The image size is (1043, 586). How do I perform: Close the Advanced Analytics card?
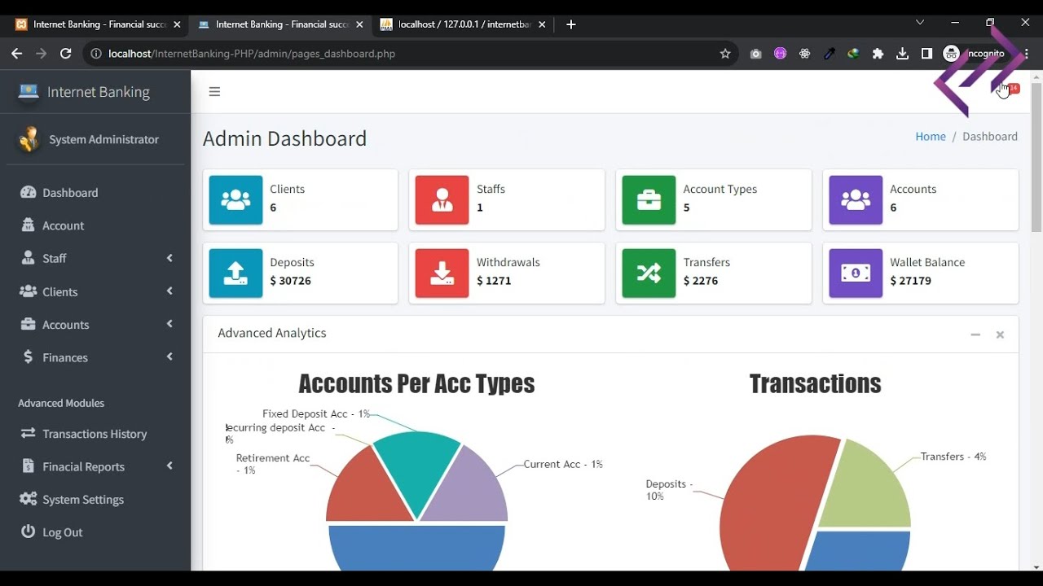(1000, 335)
